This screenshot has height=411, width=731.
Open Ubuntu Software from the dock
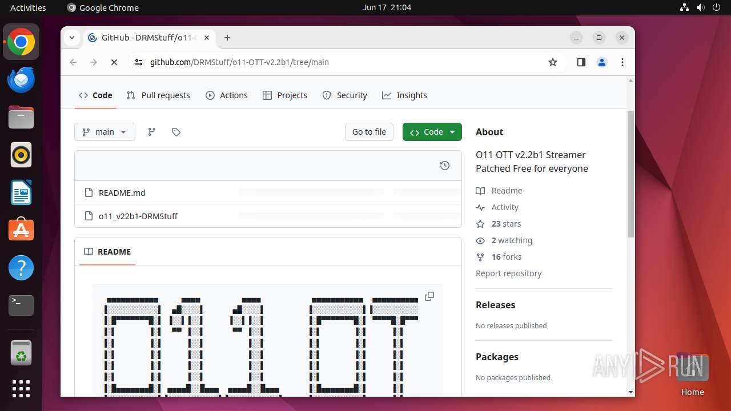(x=21, y=230)
